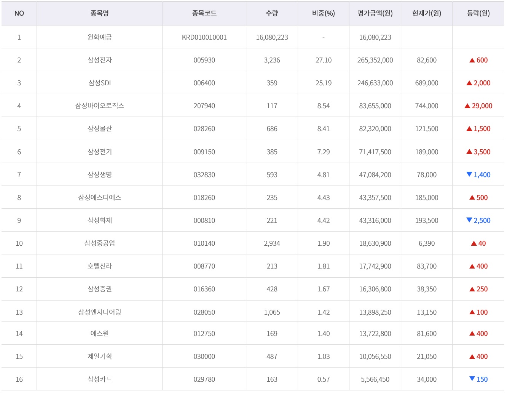This screenshot has height=395, width=515.
Task: Select the 제일기획 stock name
Action: click(x=99, y=356)
